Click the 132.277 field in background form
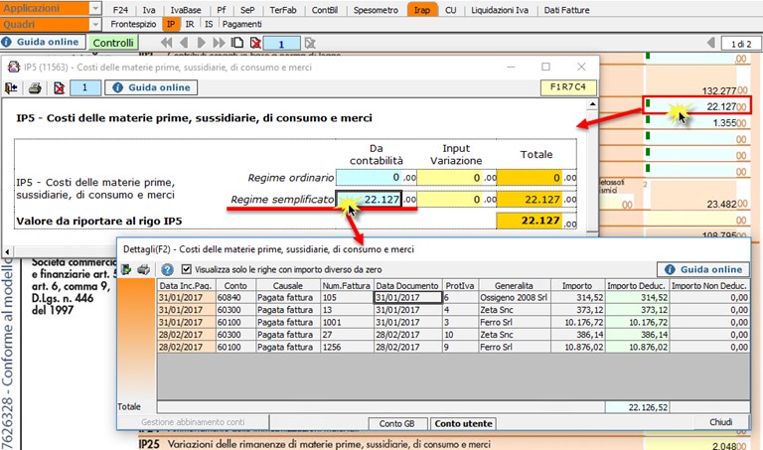 point(694,90)
